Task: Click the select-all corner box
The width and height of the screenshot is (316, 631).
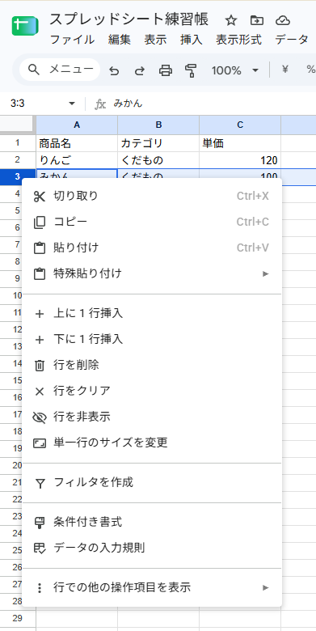Action: [18, 125]
